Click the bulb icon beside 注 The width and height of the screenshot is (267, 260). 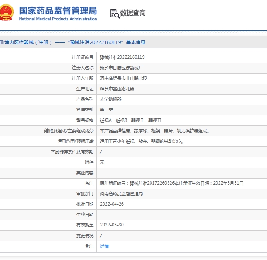87,246
